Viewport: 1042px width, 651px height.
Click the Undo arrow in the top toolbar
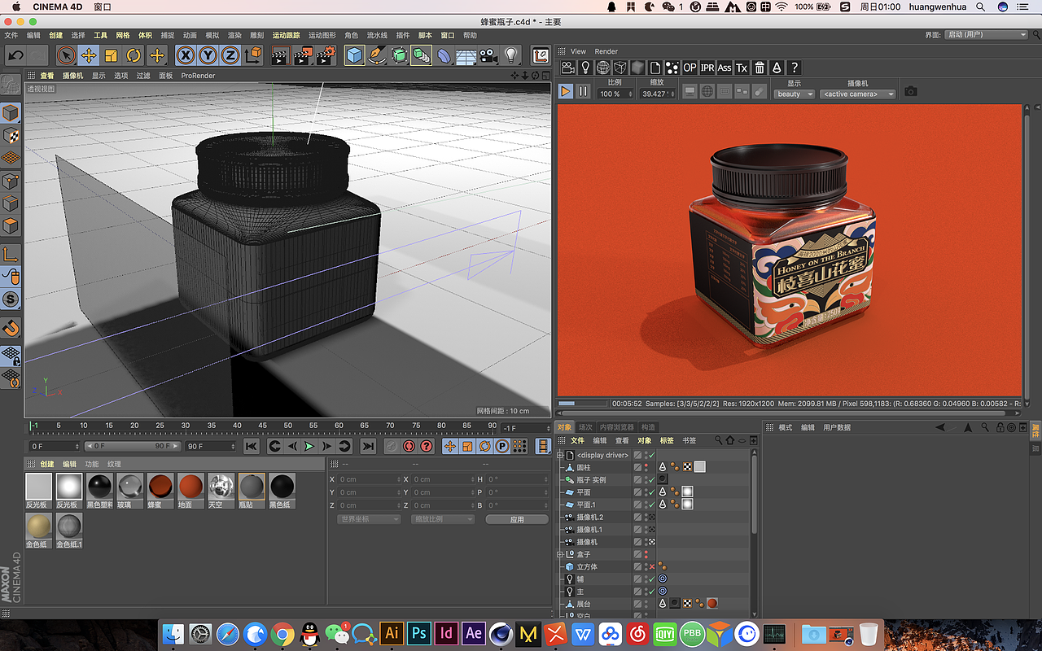pyautogui.click(x=15, y=55)
